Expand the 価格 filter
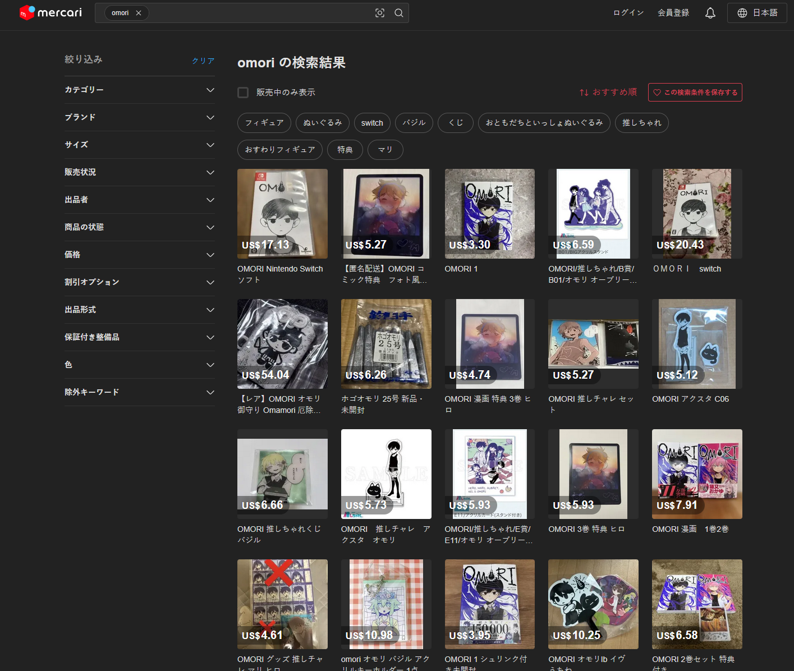The image size is (794, 671). coord(140,255)
